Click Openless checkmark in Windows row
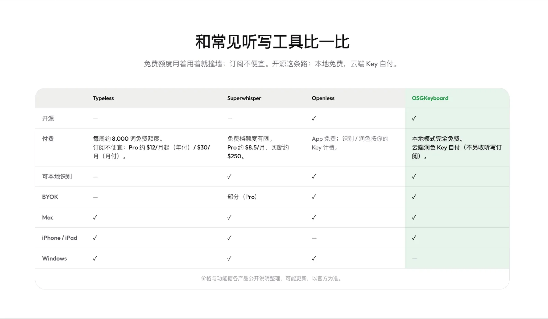The image size is (548, 319). click(x=314, y=258)
